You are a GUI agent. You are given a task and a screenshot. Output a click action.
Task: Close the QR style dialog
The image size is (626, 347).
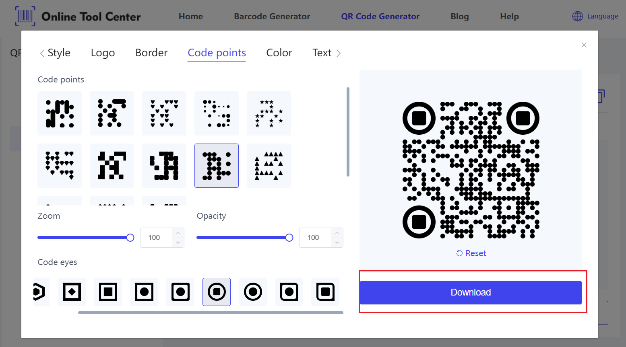tap(584, 45)
